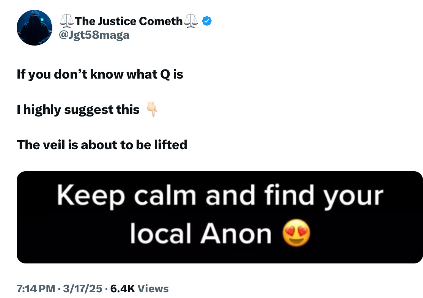Image resolution: width=423 pixels, height=298 pixels.
Task: Open the hooded figure profile avatar
Action: click(x=35, y=28)
